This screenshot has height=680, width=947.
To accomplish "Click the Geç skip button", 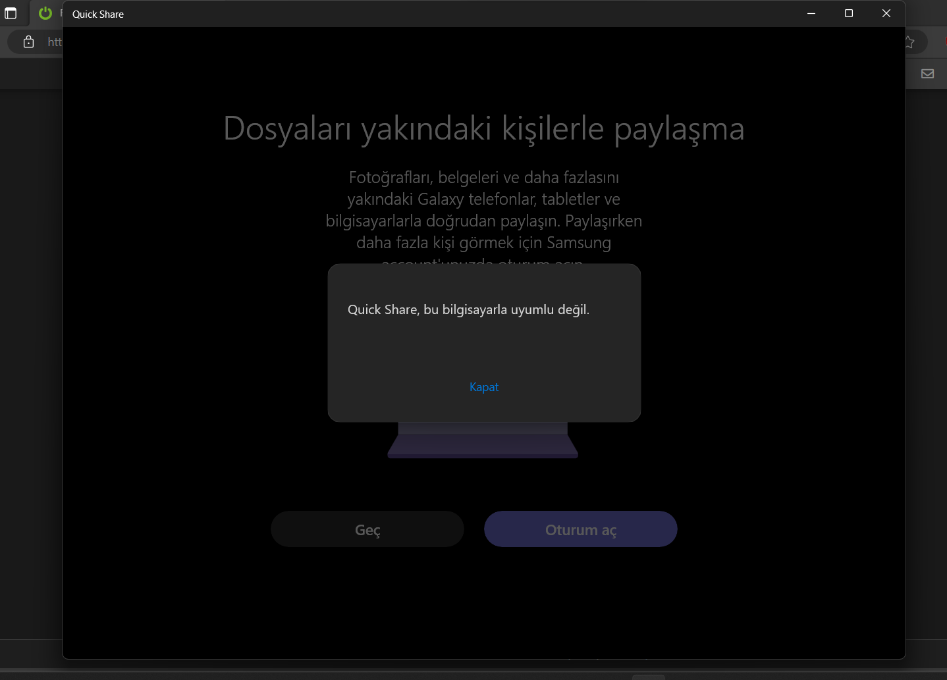I will point(367,529).
